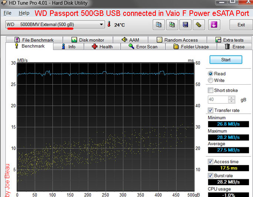Switch to the Health tab

pyautogui.click(x=102, y=47)
